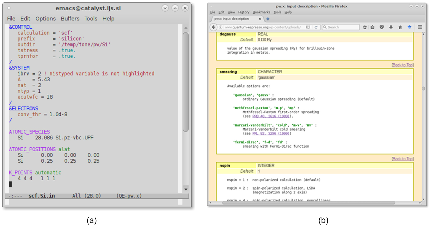This screenshot has width=431, height=227.
Task: Open a new Firefox tab with the plus icon
Action: pos(268,19)
